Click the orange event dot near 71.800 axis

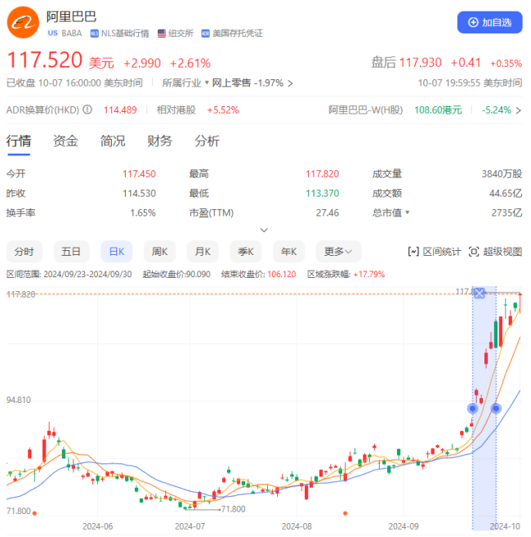tap(34, 513)
